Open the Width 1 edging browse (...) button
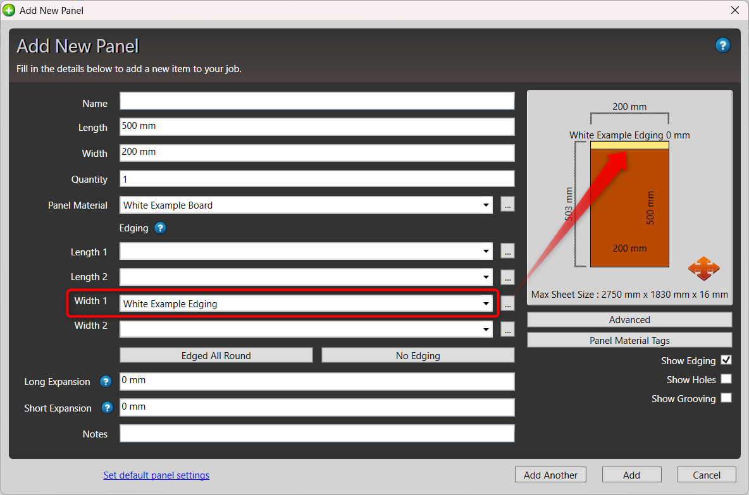Image resolution: width=749 pixels, height=495 pixels. coord(507,303)
